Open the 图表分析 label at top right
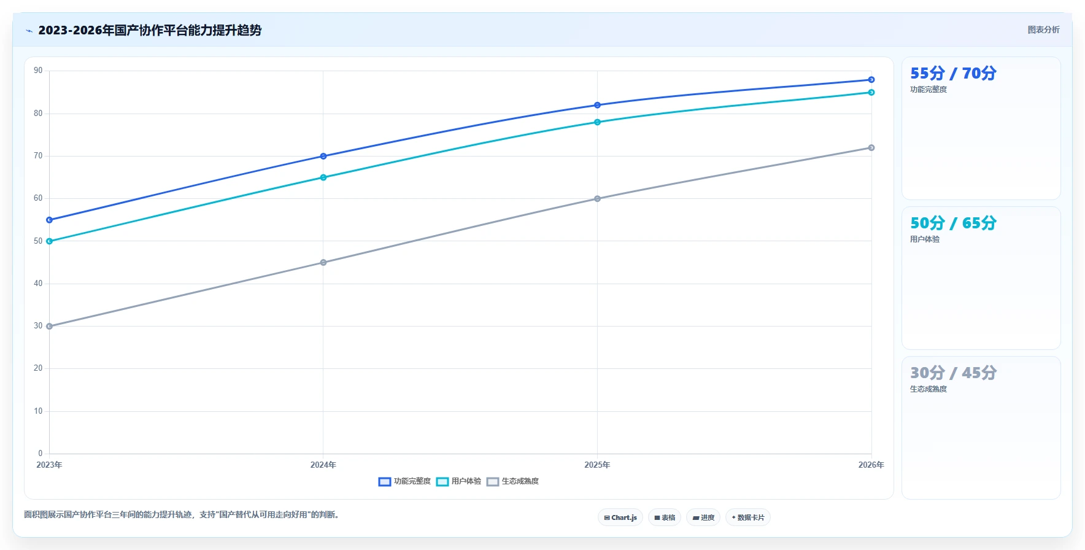The height and width of the screenshot is (550, 1085). 1043,29
